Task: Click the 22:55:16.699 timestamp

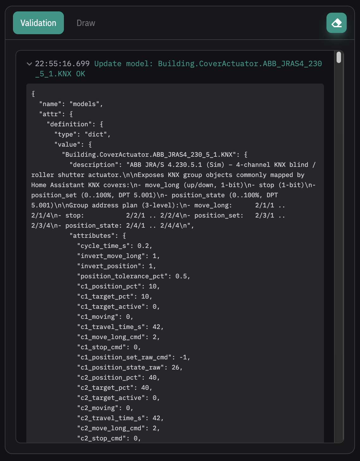Action: click(62, 64)
